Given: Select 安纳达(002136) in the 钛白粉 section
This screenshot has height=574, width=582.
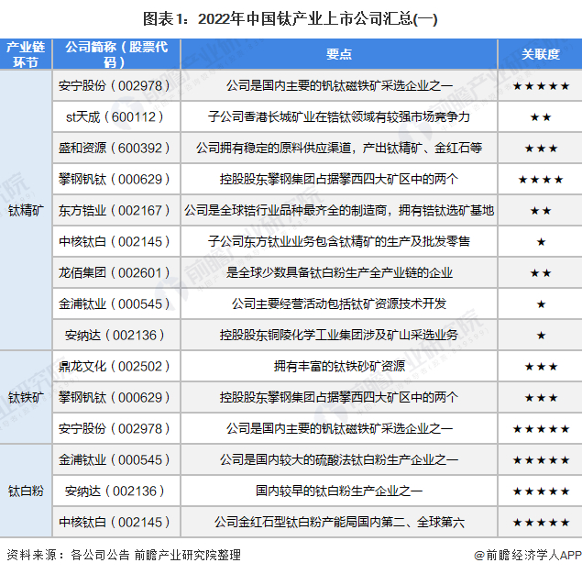Looking at the screenshot, I should pos(115,491).
